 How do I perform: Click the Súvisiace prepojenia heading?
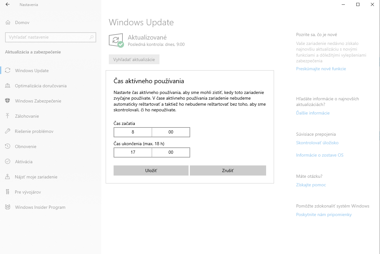click(316, 134)
